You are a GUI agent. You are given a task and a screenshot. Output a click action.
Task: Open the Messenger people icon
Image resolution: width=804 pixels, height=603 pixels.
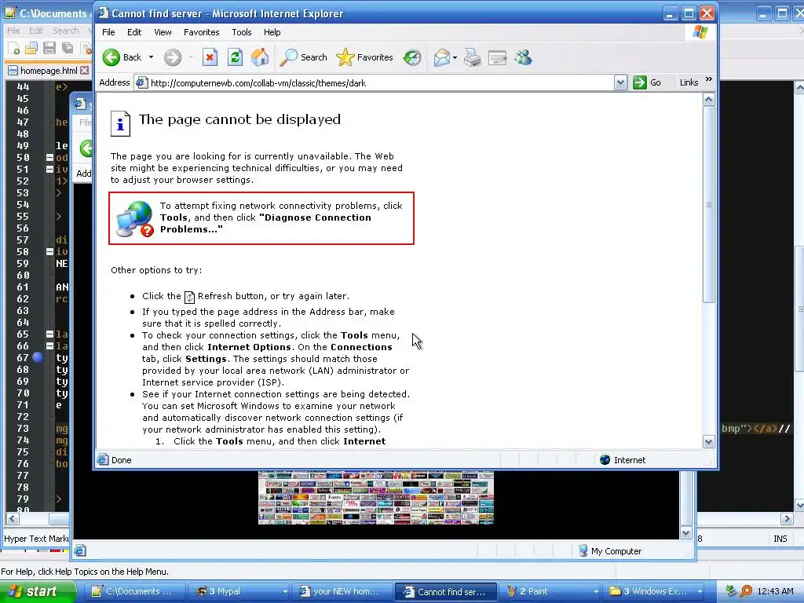coord(523,57)
